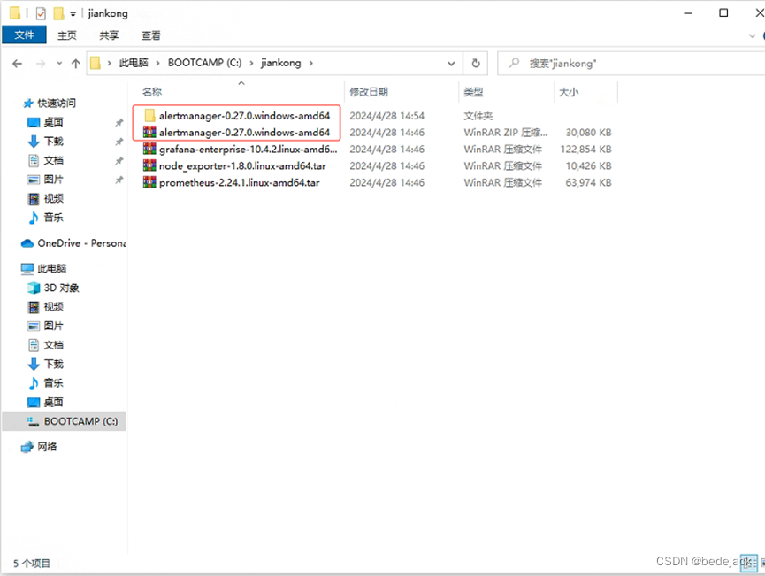Switch to the 主页 ribbon tab
This screenshot has height=576, width=765.
(67, 35)
